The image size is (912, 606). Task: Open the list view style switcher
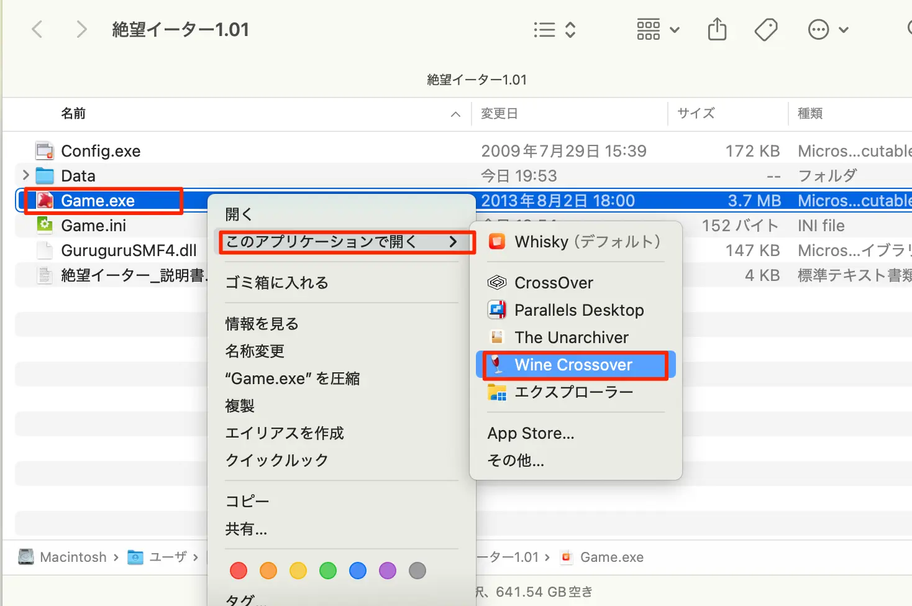point(555,29)
